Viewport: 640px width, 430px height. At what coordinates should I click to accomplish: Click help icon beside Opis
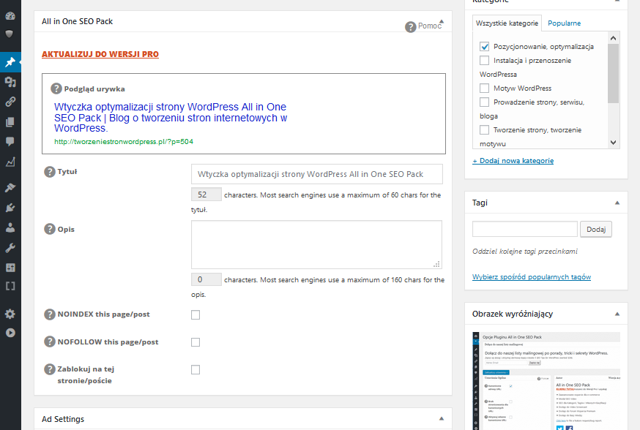tap(49, 229)
